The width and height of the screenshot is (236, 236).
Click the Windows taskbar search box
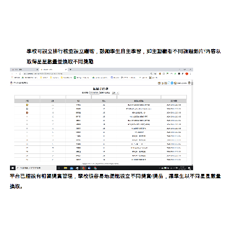(36, 168)
